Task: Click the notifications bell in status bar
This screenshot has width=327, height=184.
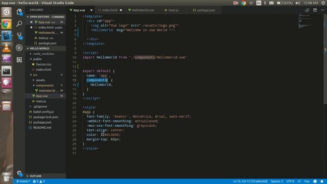Action: (x=322, y=181)
